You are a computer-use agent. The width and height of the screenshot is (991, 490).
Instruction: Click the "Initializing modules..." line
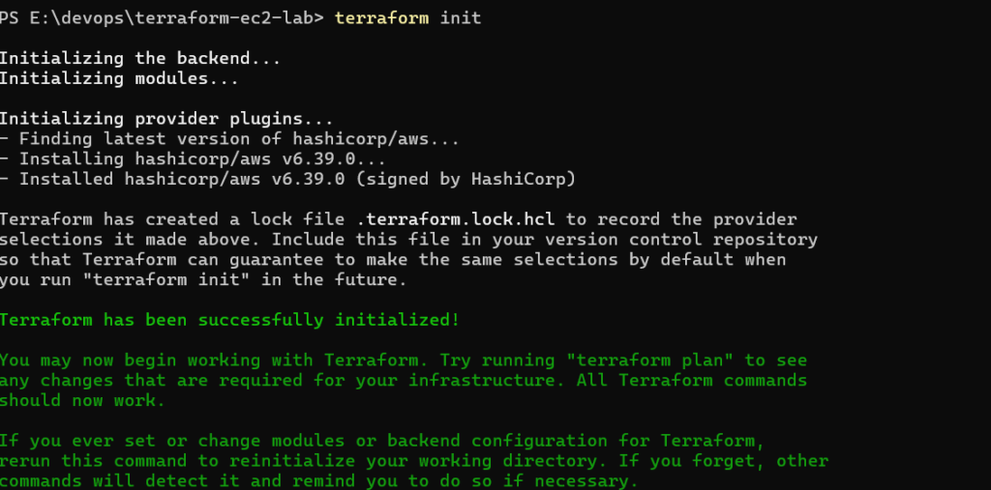[119, 79]
